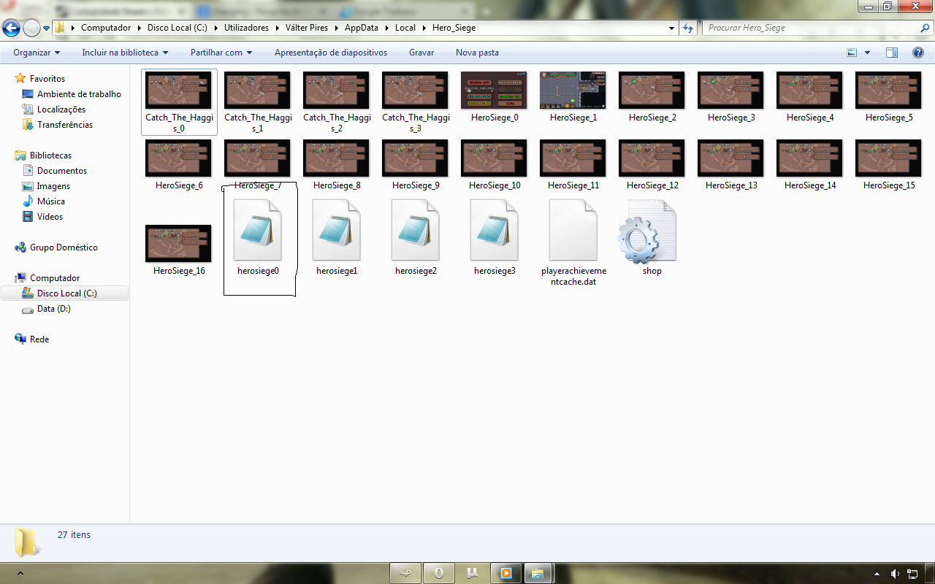Select the herosiege2 text file
Screen dimensions: 935x584
click(416, 231)
